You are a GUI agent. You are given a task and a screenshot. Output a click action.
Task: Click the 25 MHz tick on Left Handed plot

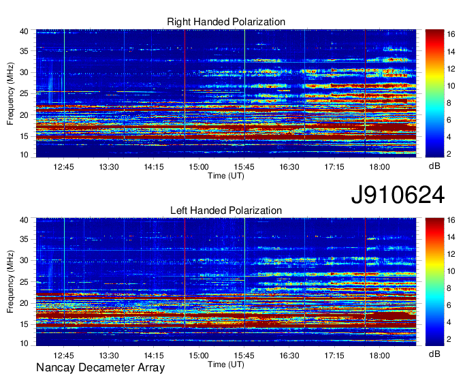click(25, 282)
